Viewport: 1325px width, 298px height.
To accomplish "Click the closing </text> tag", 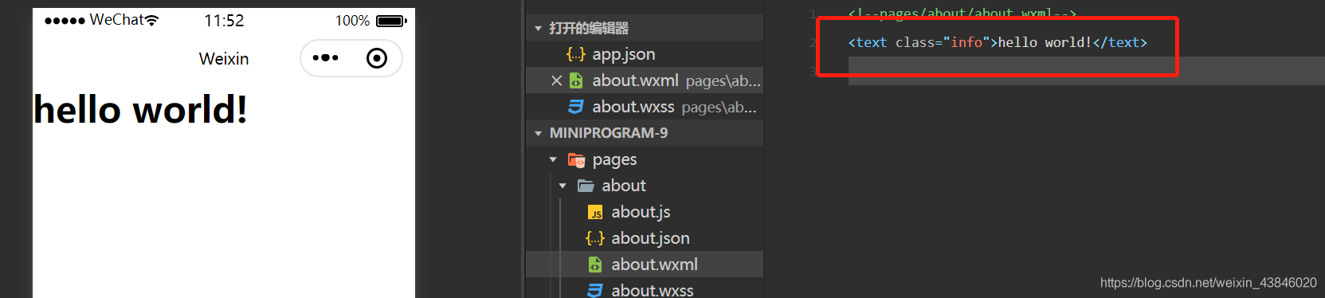I will pos(1120,43).
